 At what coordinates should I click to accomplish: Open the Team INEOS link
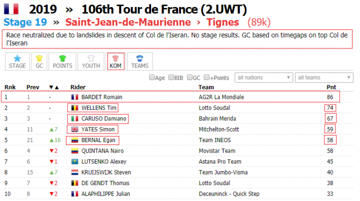214,140
